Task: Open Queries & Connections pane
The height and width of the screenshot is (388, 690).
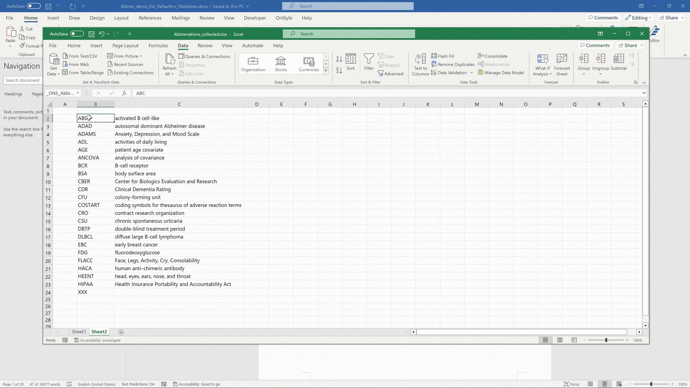Action: (204, 56)
